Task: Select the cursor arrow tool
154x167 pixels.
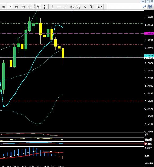Action: [x=38, y=7]
